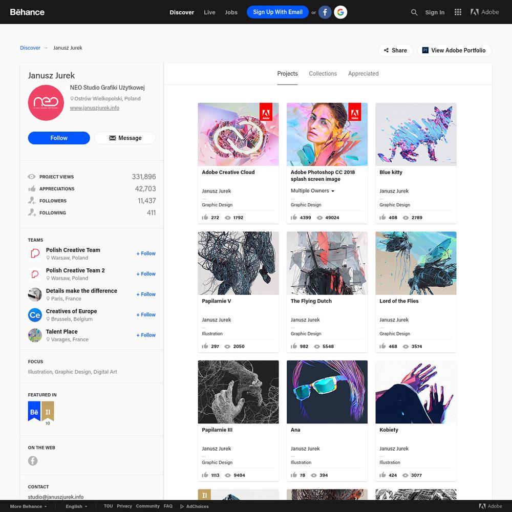Open the Lord of the Flies thumbnail

click(x=416, y=263)
